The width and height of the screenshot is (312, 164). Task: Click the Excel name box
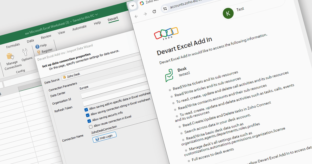[1, 85]
